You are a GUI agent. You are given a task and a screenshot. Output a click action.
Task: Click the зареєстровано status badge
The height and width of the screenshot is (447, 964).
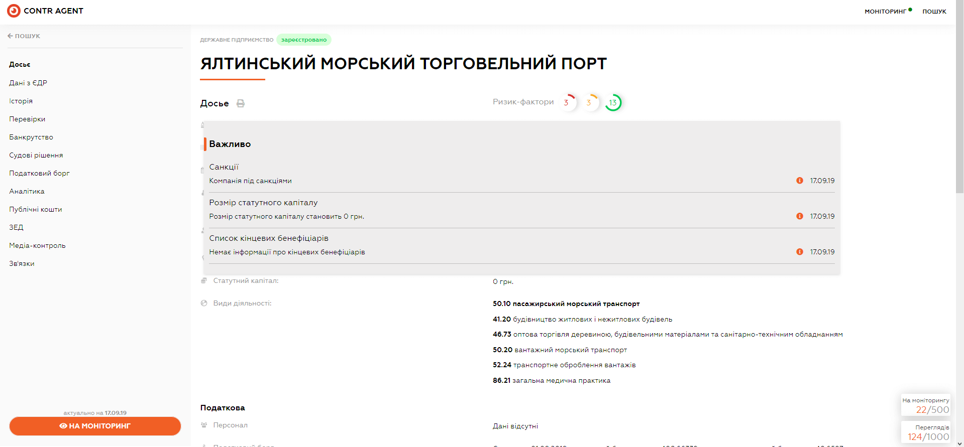304,40
